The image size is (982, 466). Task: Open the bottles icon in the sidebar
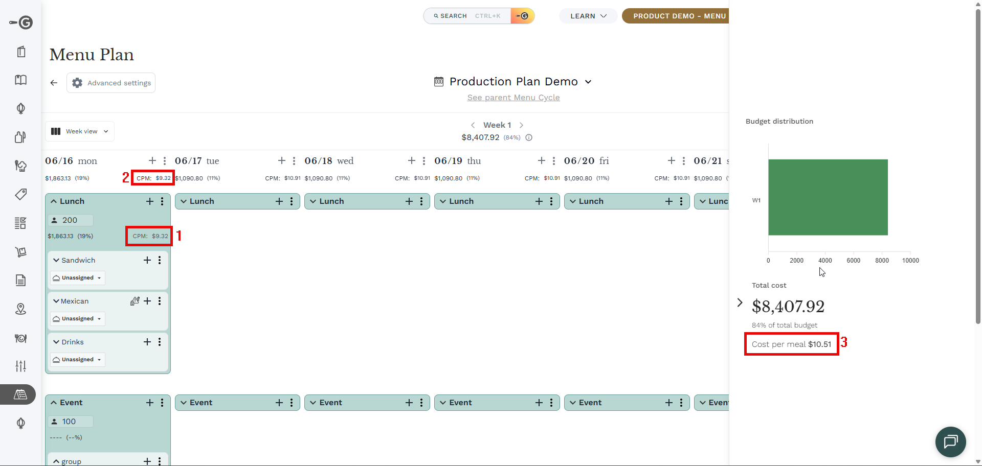click(21, 137)
